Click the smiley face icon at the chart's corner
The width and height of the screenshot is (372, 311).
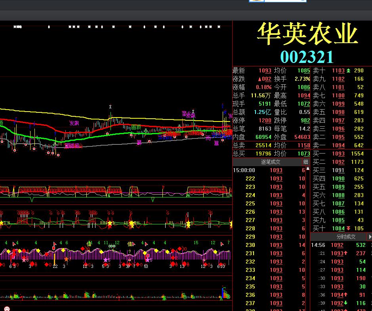pyautogui.click(x=7, y=309)
